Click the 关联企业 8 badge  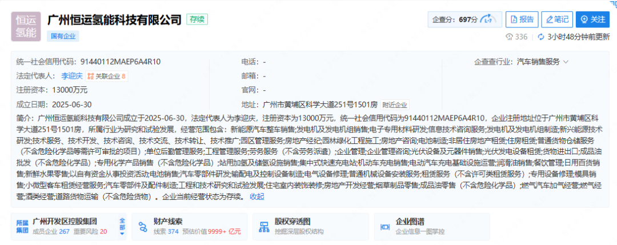tap(106, 76)
